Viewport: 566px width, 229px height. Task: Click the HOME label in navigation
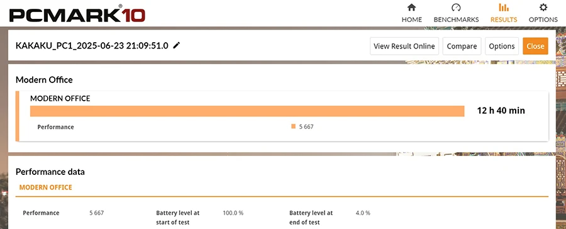(x=411, y=20)
